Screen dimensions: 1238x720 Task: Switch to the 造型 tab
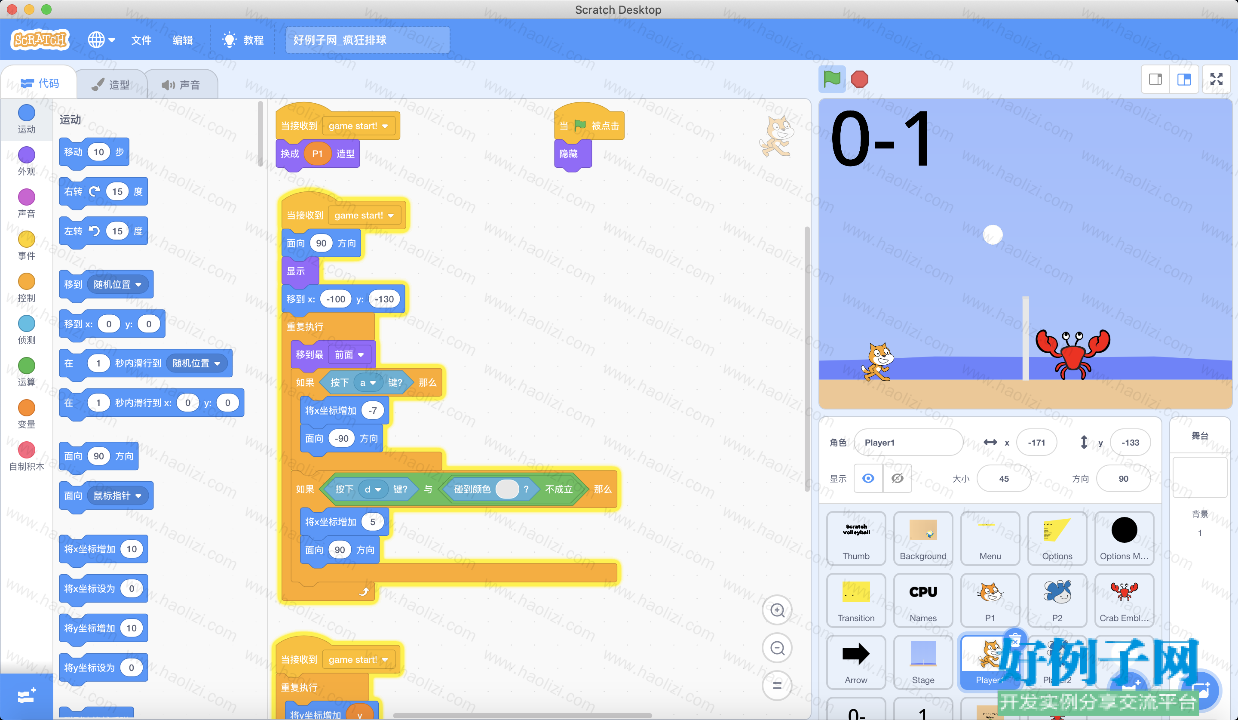(111, 85)
